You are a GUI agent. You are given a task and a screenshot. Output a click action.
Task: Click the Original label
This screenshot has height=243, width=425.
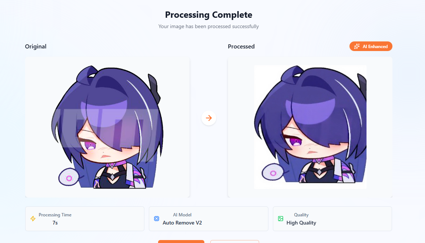tap(36, 46)
